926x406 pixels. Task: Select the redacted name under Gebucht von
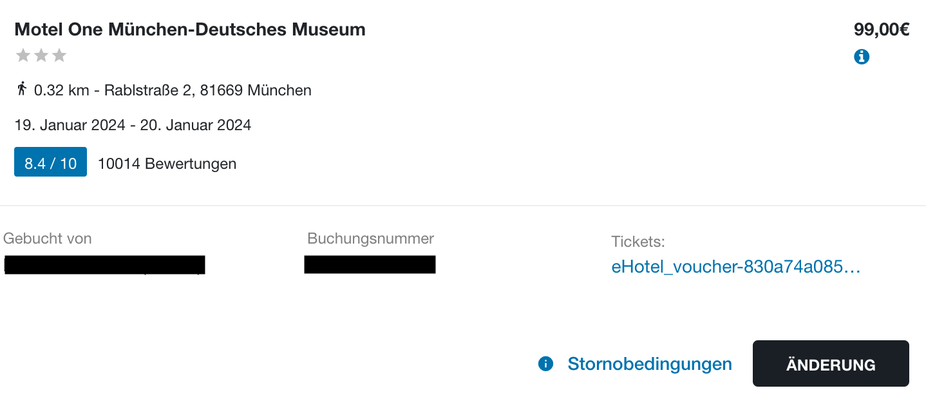coord(104,266)
